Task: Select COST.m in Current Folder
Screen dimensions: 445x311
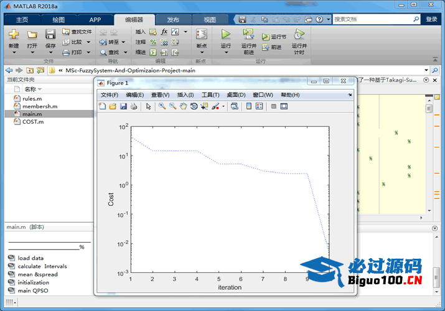Action: pos(33,122)
